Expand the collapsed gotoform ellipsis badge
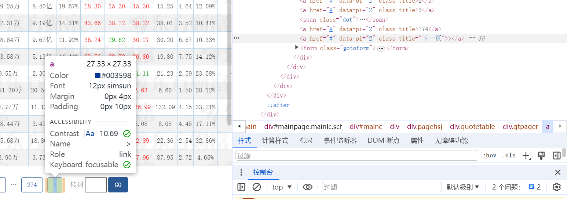Viewport: 571px width, 199px height. coord(381,48)
